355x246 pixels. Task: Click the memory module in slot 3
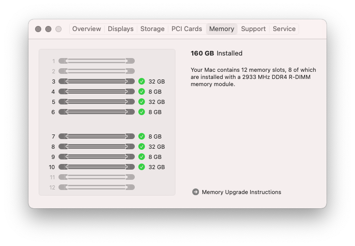tap(97, 81)
